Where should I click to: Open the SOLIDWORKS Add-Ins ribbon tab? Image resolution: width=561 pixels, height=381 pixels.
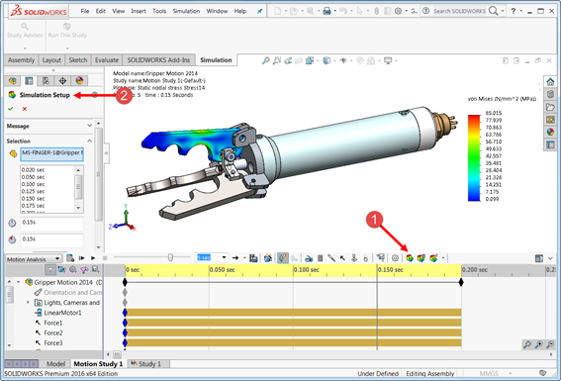point(158,60)
